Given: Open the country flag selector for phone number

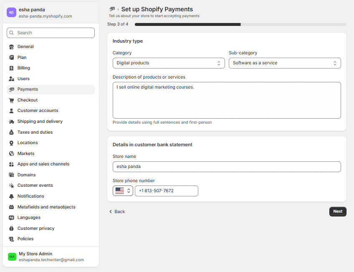Looking at the screenshot, I should 123,191.
